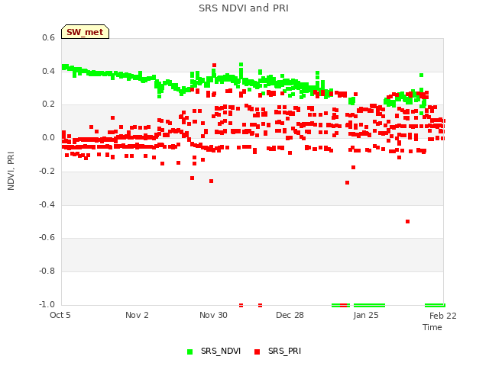Screen dimensions: 489x366
Task: Click the Jan 25 x-axis label
Action: [366, 315]
